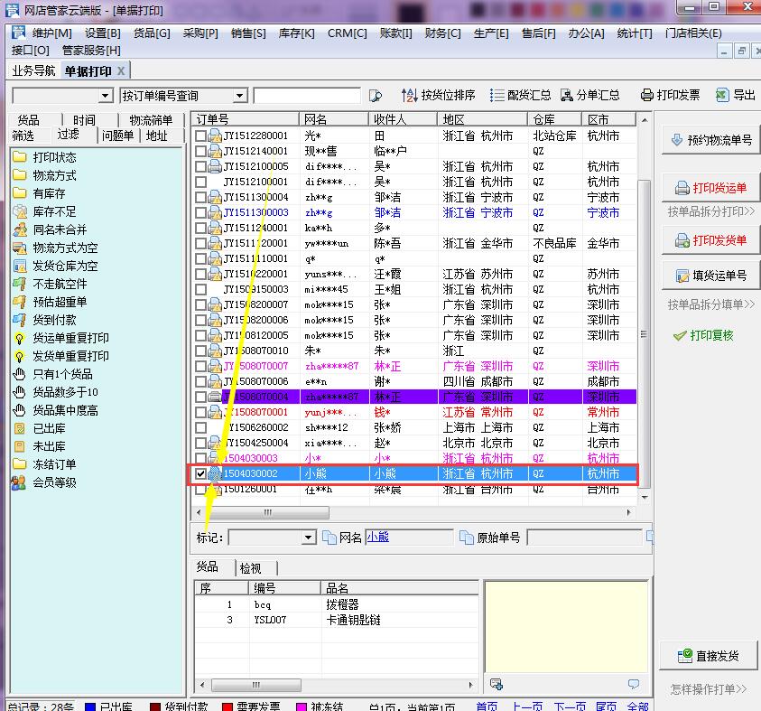Uncheck the selected 小熊 order row checkbox
This screenshot has height=711, width=761.
tap(200, 473)
